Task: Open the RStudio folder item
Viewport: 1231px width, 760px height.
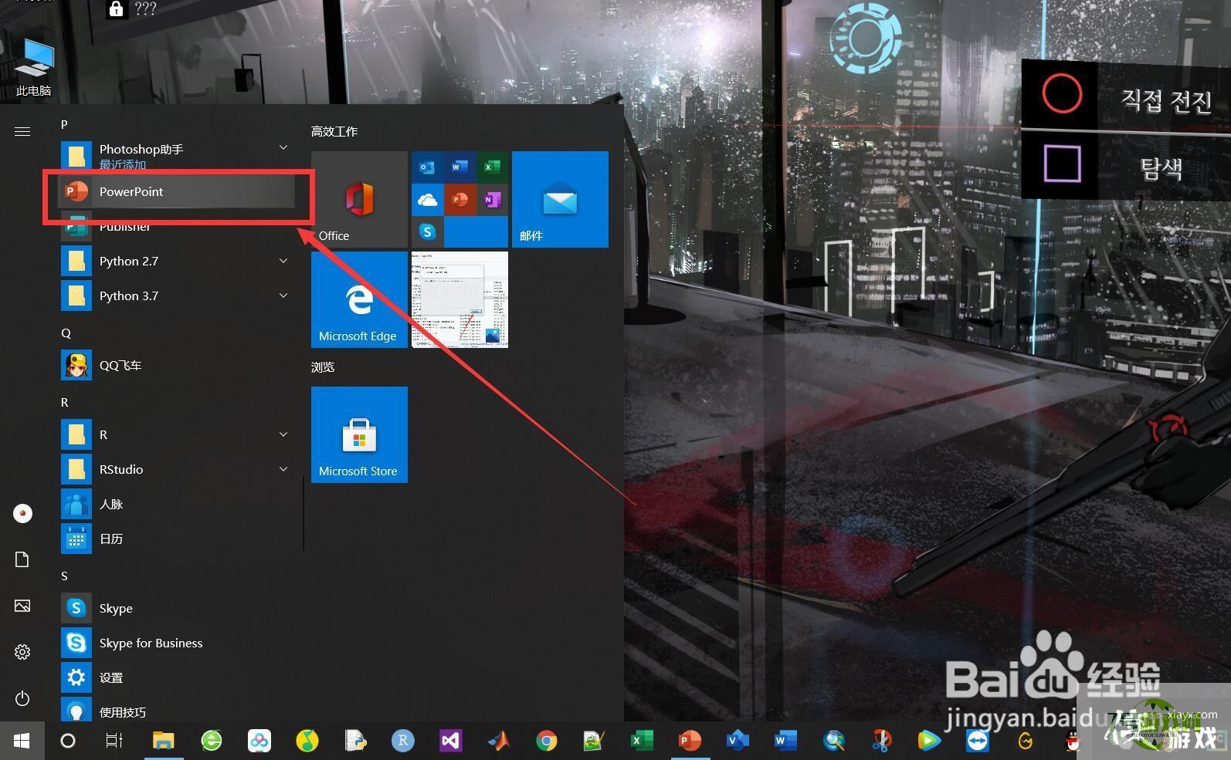Action: [x=177, y=469]
